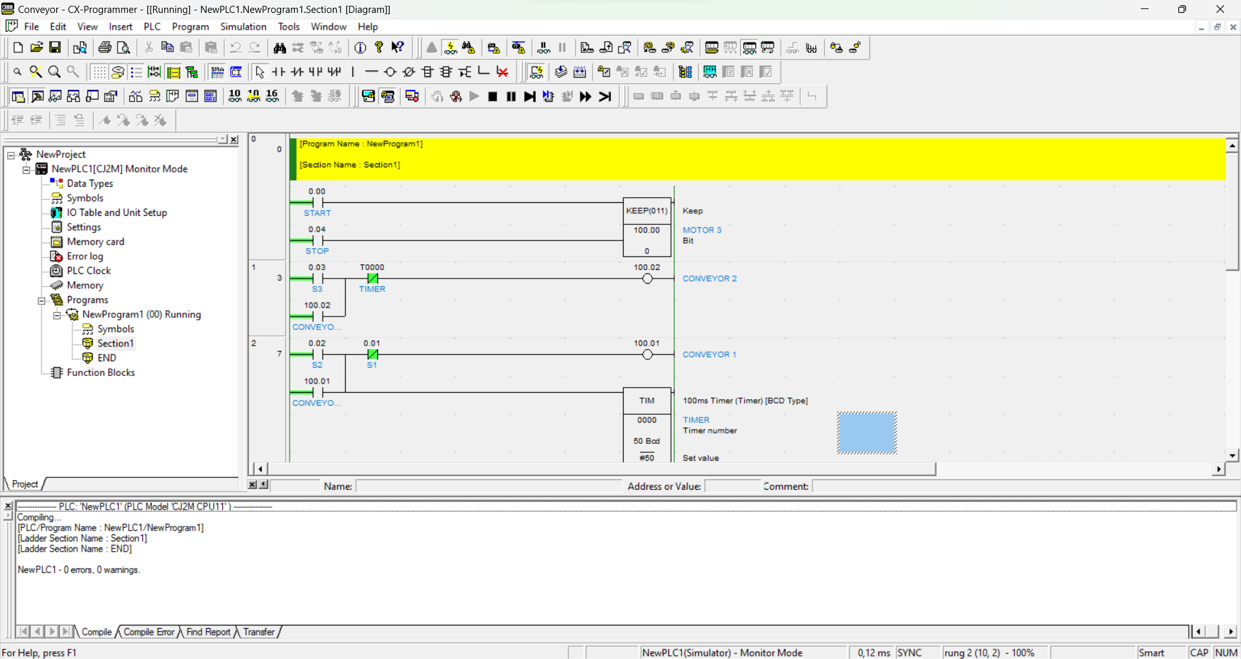This screenshot has height=659, width=1241.
Task: Switch to the Find Report tab
Action: 208,632
